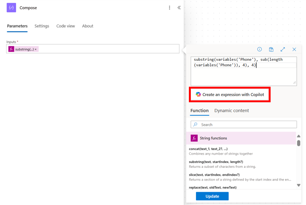Open the About tab
Screen dimensions: 306x205
(87, 26)
